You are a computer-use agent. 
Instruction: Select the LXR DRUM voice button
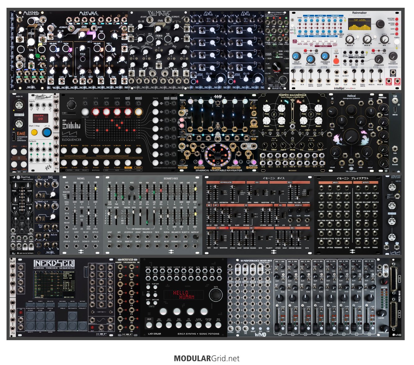tap(149, 325)
